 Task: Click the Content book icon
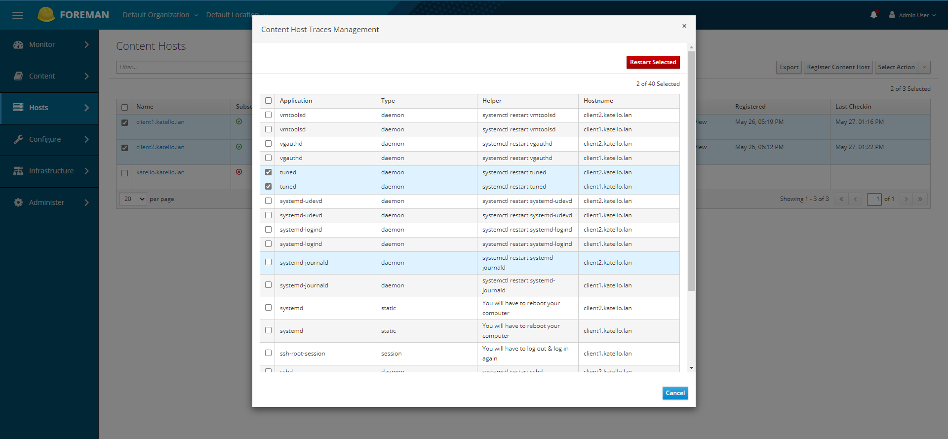pos(18,76)
